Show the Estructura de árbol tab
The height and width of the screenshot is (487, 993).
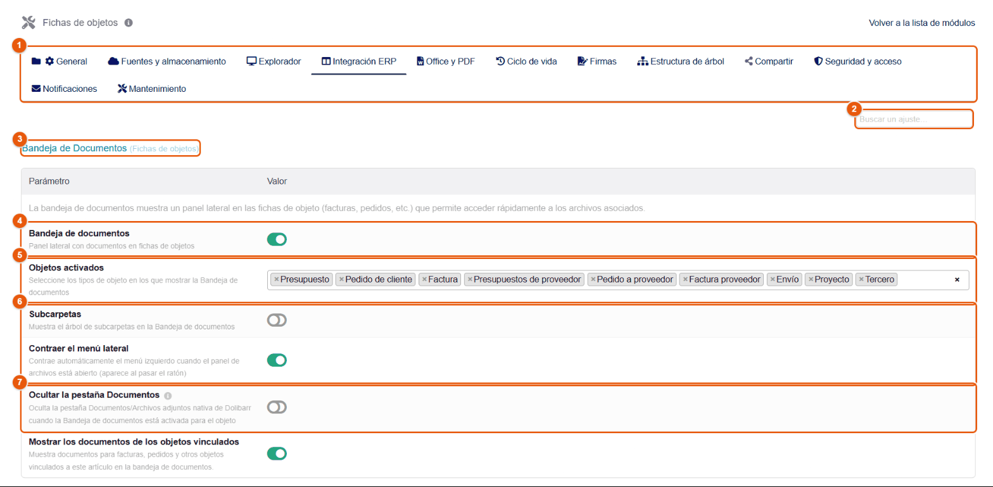(x=680, y=61)
